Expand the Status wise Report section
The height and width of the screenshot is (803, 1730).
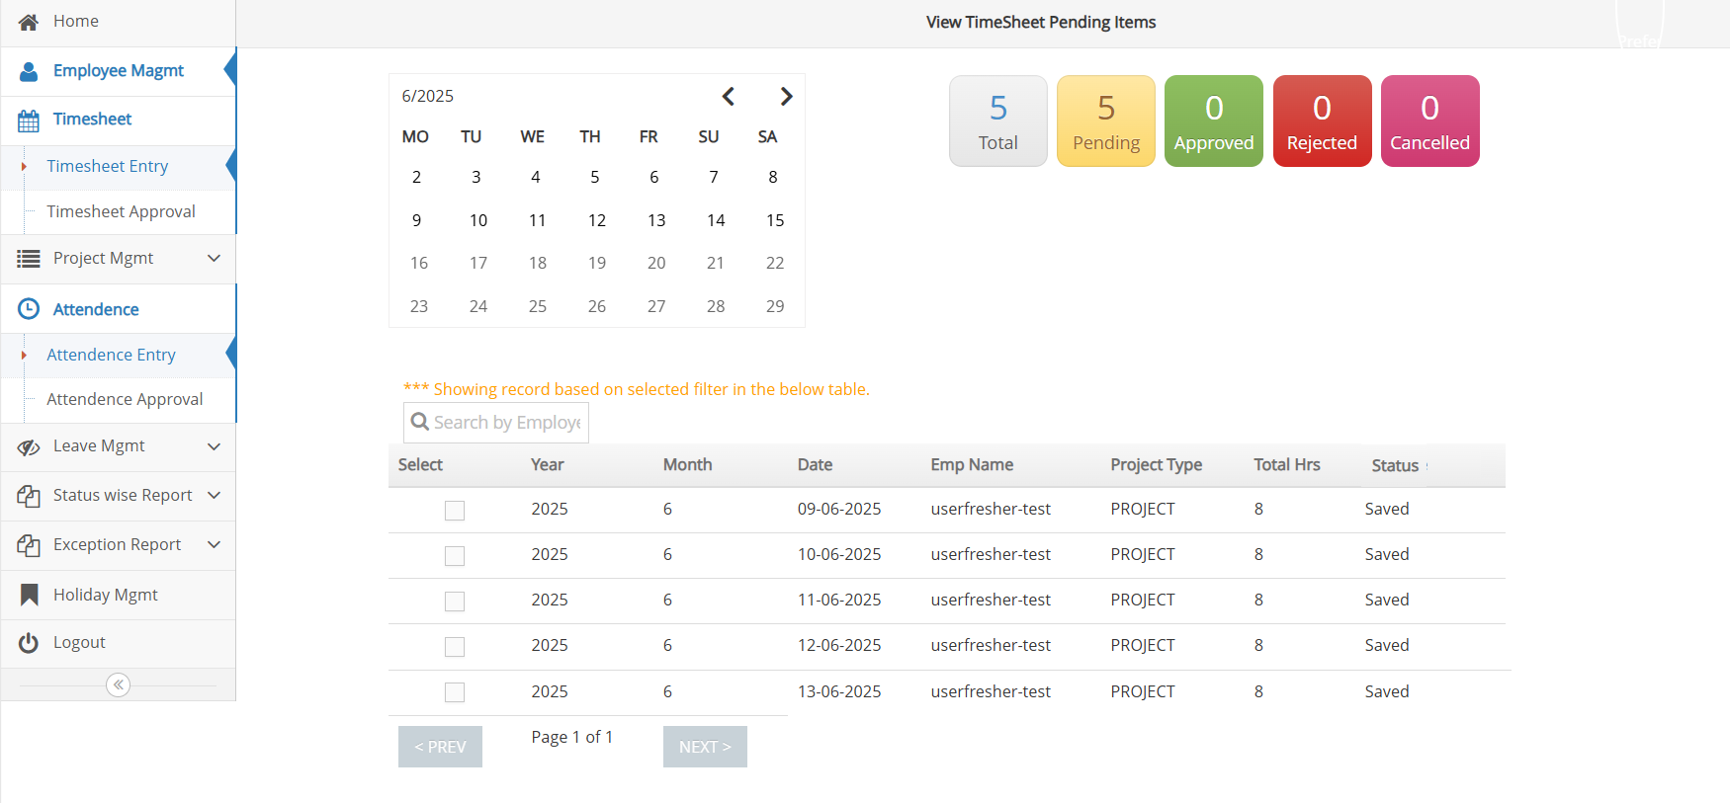[214, 495]
